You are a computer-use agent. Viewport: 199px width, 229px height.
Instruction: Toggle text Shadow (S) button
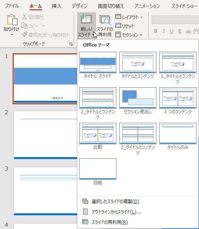tap(180, 31)
